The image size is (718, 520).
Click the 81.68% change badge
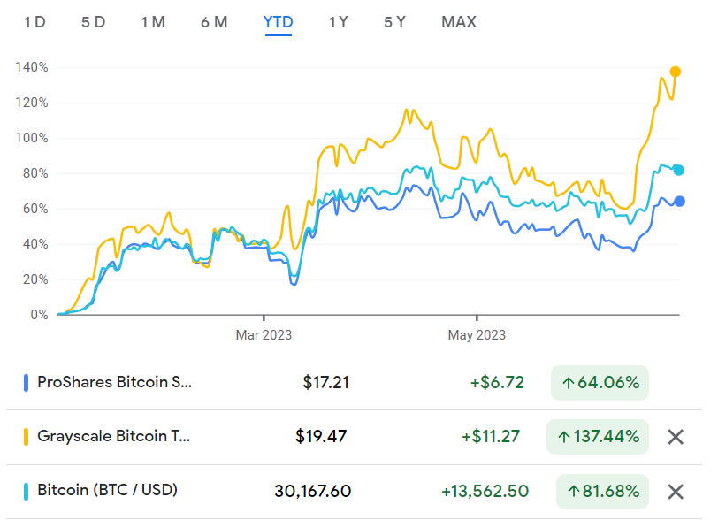click(x=603, y=492)
